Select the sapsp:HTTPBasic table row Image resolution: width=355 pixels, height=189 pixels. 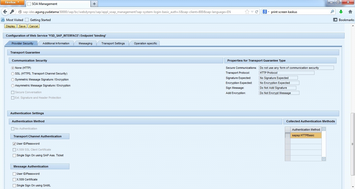(306, 136)
